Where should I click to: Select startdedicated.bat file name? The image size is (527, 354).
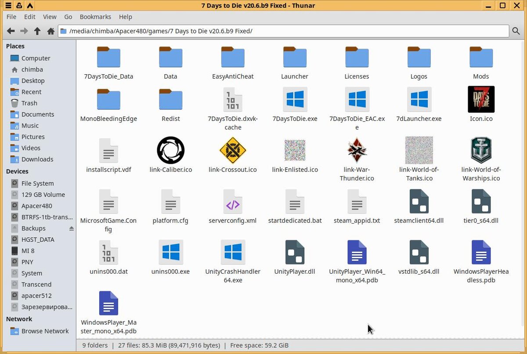click(295, 220)
